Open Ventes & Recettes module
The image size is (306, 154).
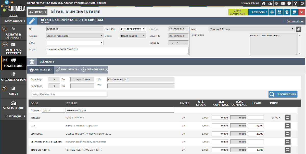click(13, 49)
